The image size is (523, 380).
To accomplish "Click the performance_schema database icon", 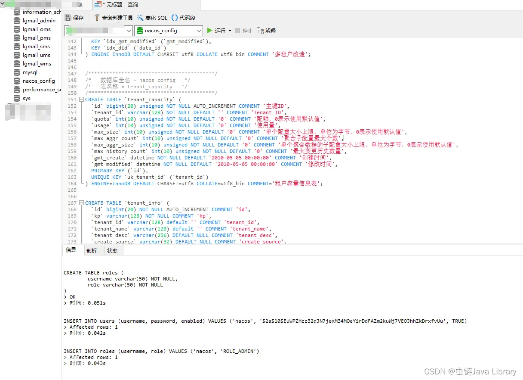I will [16, 90].
